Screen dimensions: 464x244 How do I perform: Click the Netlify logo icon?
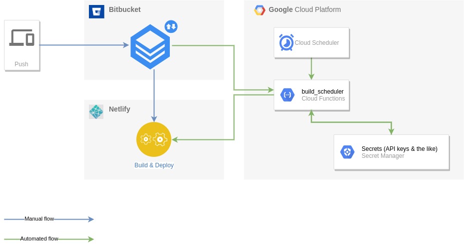point(96,112)
